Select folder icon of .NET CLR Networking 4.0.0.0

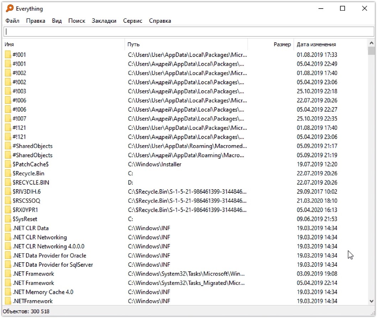8,247
